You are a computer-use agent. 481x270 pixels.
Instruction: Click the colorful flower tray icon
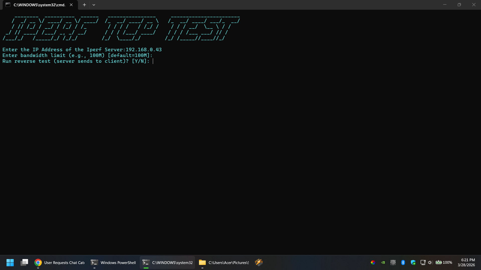pos(373,262)
